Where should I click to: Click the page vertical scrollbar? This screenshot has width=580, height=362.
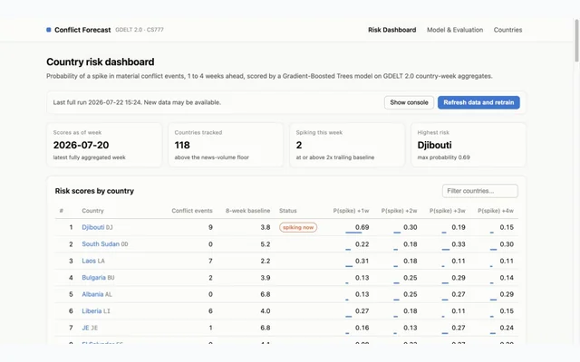pyautogui.click(x=576, y=41)
